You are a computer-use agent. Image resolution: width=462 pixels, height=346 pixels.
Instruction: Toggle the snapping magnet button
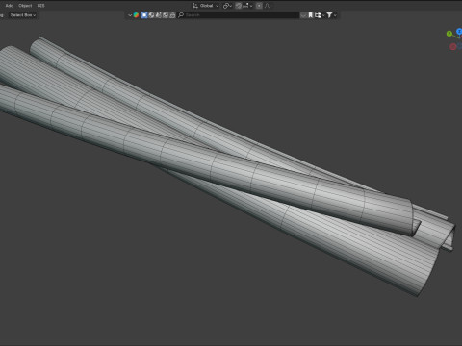tap(239, 6)
